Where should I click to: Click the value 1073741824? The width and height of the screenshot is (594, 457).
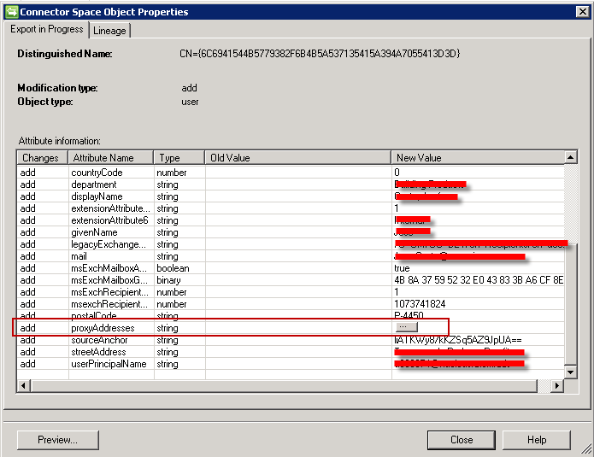(420, 304)
